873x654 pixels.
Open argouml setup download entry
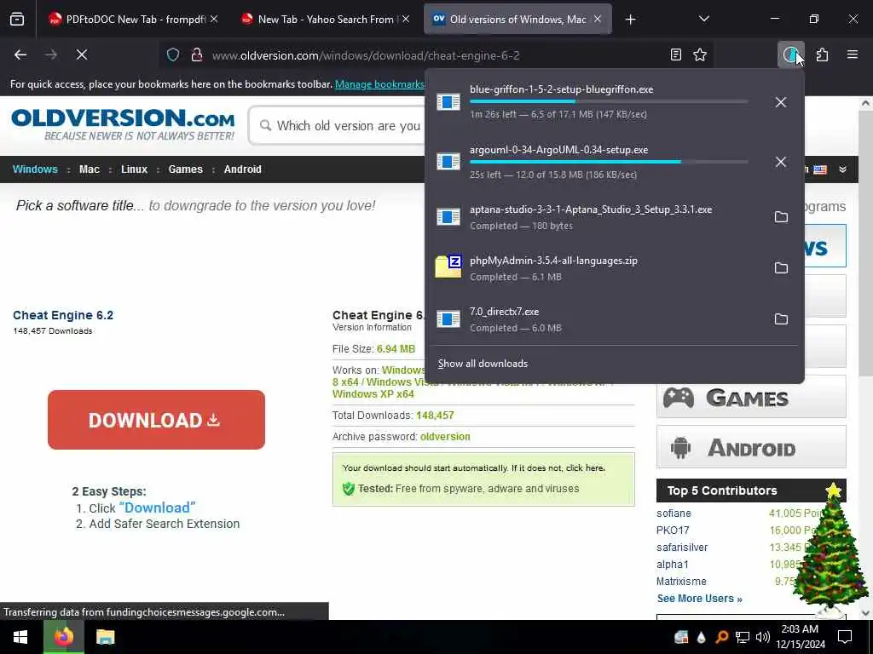[x=596, y=162]
